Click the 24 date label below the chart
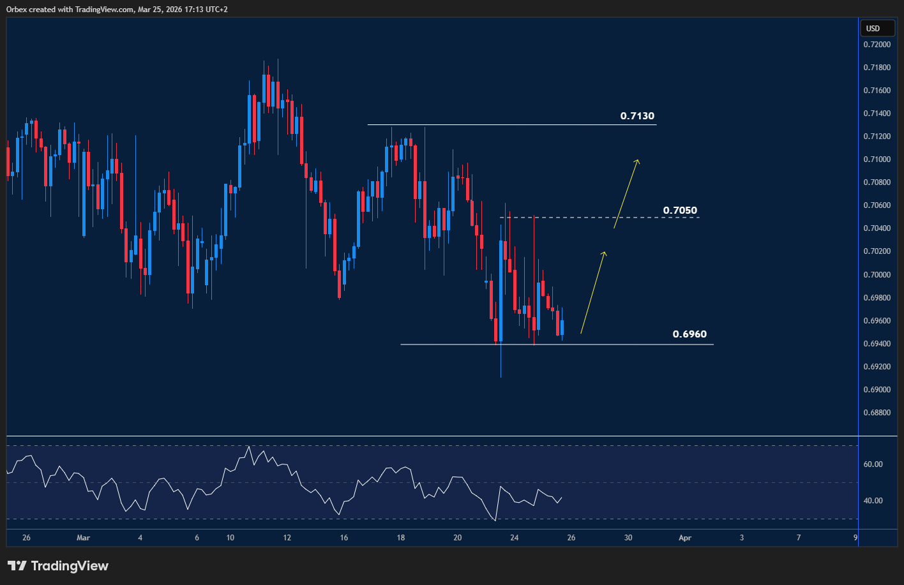The image size is (904, 585). (514, 538)
